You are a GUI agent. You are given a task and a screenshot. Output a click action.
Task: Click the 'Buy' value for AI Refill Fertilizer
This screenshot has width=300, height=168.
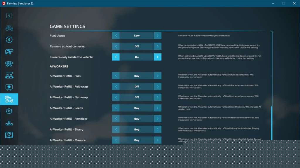[x=137, y=119]
